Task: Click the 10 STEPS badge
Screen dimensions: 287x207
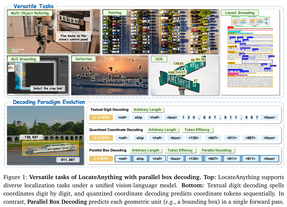Action: pos(101,138)
